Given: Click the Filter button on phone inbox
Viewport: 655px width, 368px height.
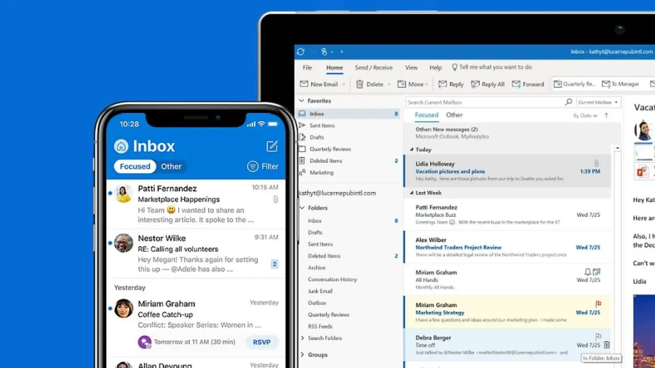Looking at the screenshot, I should pos(263,166).
